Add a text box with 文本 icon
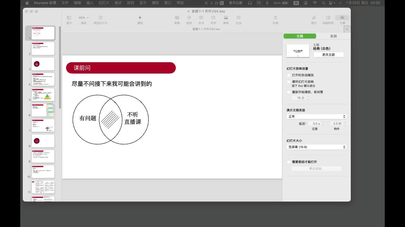The height and width of the screenshot is (227, 405). point(201,18)
